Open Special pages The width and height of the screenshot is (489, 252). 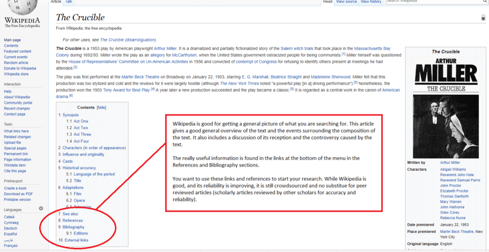pyautogui.click(x=15, y=148)
